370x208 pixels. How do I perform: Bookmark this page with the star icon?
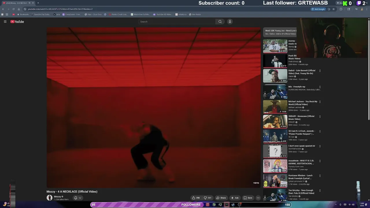click(x=334, y=9)
